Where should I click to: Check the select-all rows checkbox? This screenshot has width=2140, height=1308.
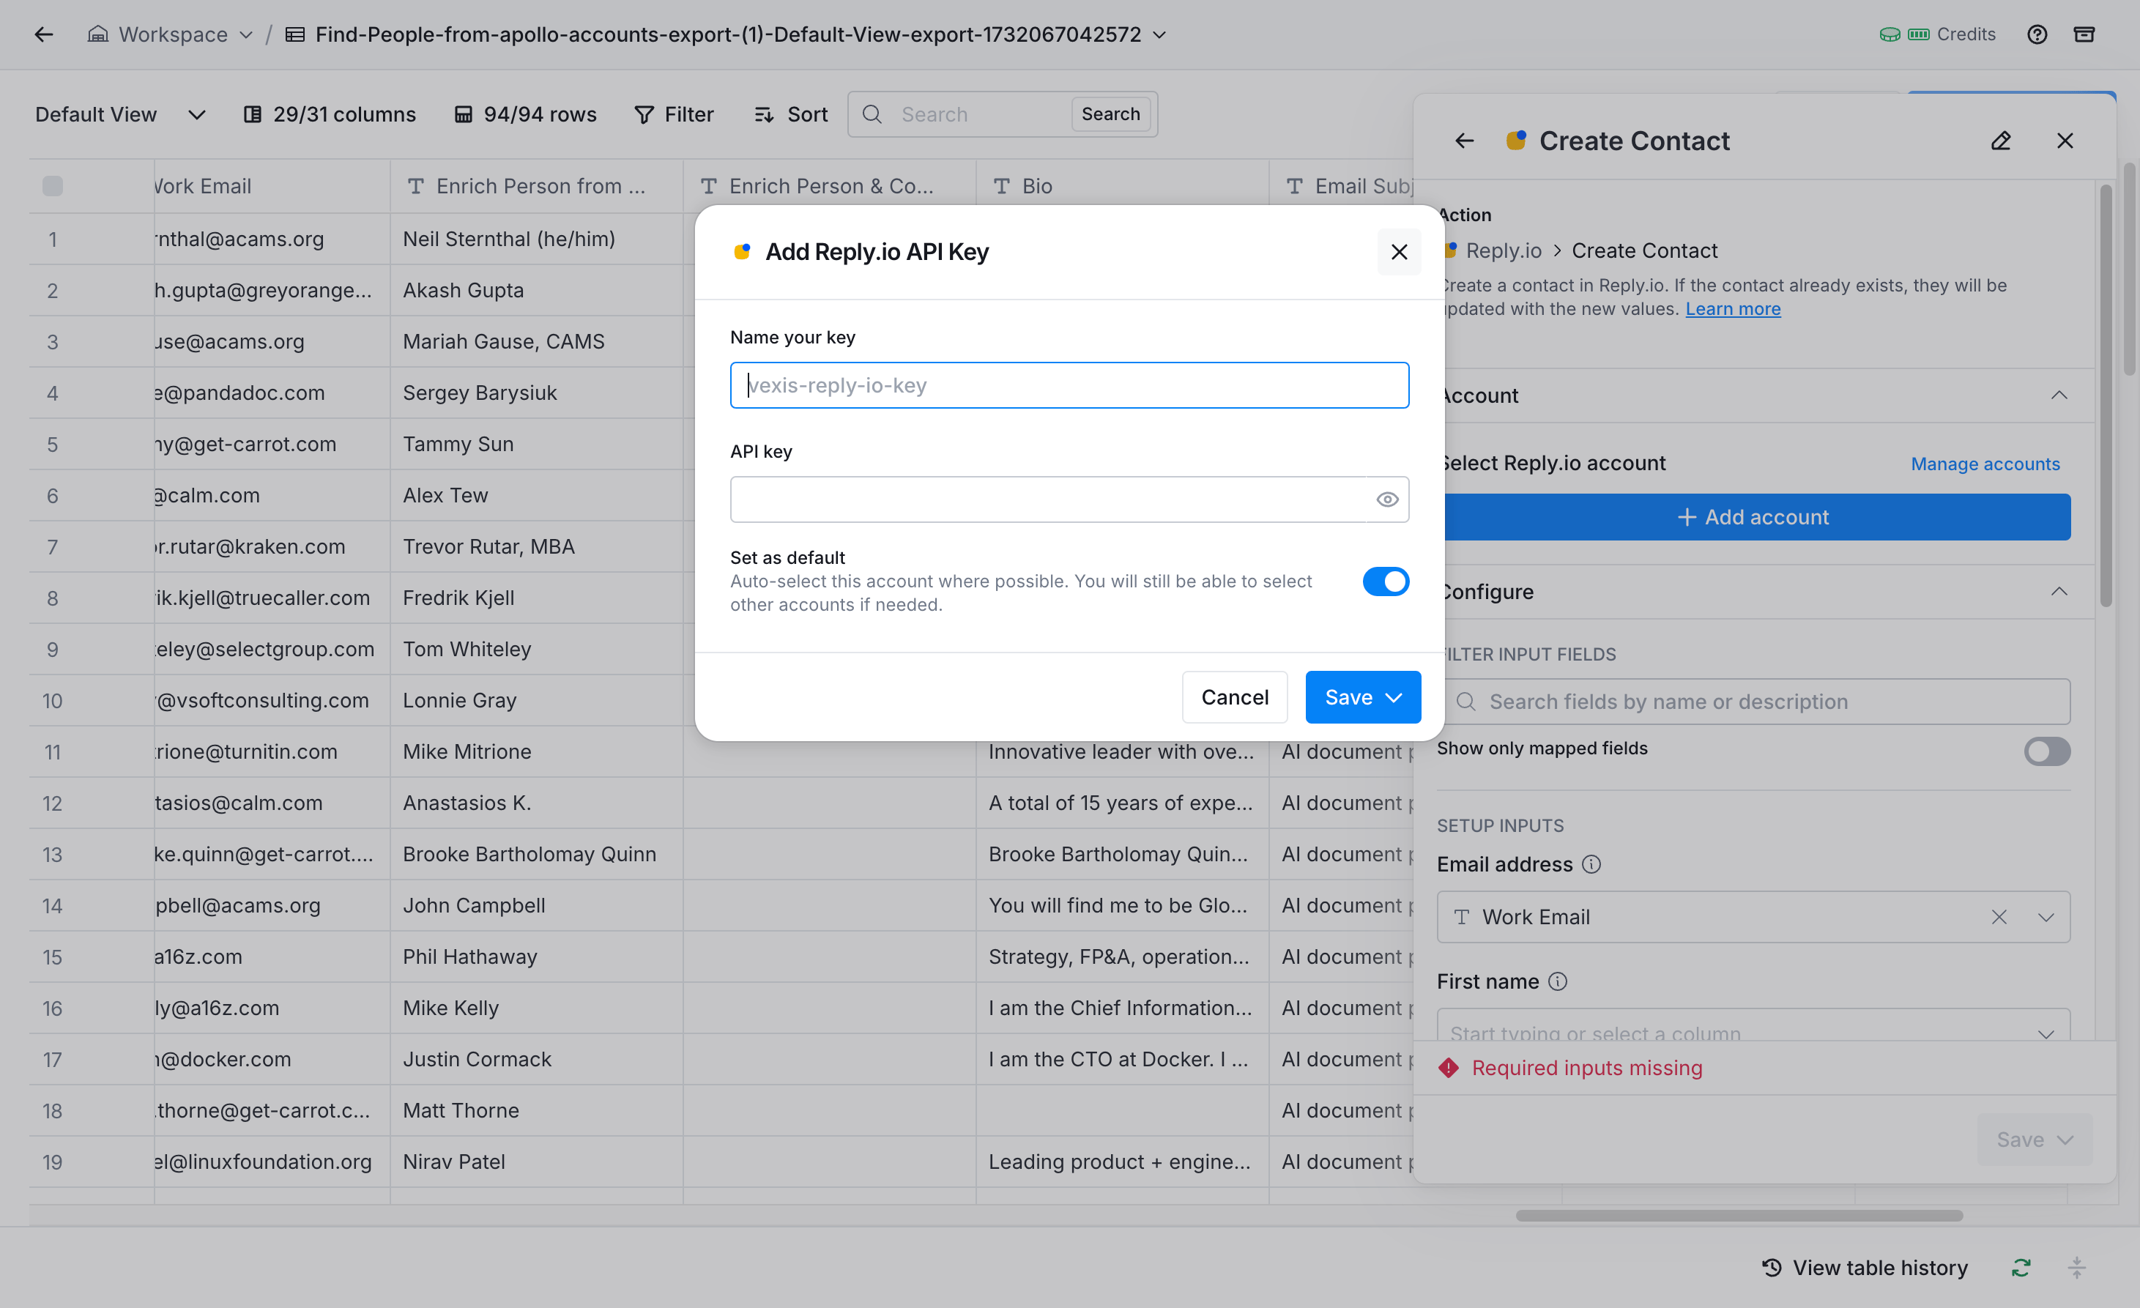pos(53,186)
